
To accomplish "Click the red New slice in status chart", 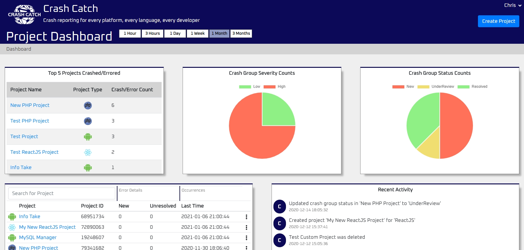I will pos(457,125).
